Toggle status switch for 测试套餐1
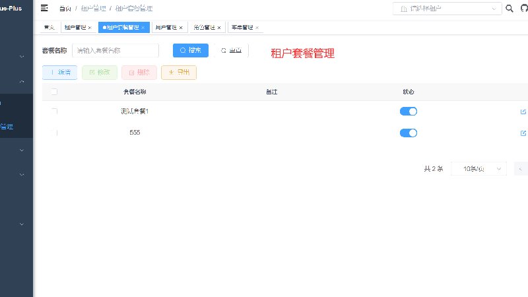Screen dimensions: 528x297 [x=409, y=112]
